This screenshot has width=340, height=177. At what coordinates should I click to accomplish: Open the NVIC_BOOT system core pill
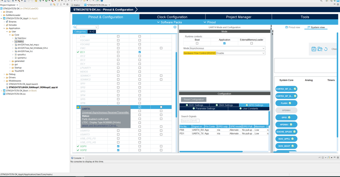click(x=286, y=146)
